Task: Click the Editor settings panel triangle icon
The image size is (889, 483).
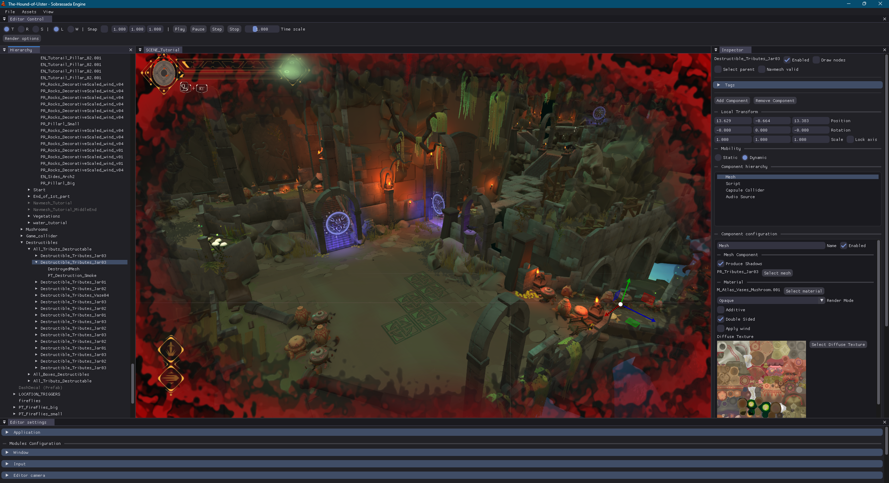Action: tap(4, 422)
